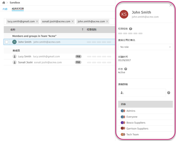Select the Lucy Smith row name
Screen dimensions: 176x141
(25, 56)
